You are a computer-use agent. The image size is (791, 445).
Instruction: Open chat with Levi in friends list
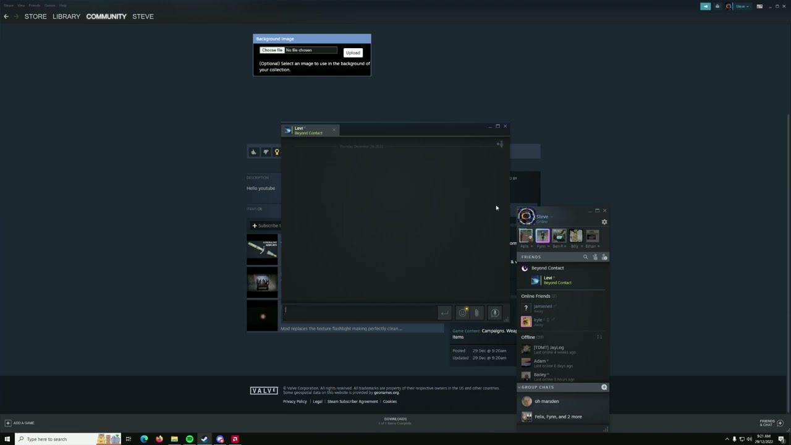562,280
